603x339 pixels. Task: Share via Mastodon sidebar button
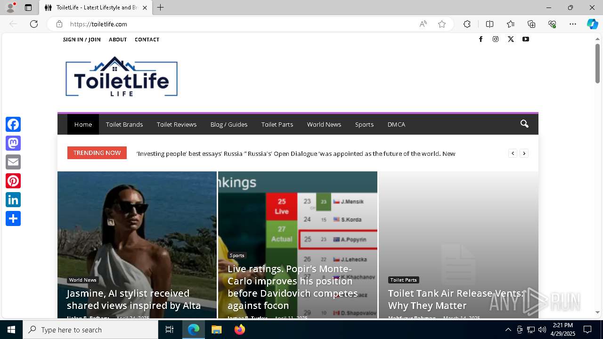point(13,143)
